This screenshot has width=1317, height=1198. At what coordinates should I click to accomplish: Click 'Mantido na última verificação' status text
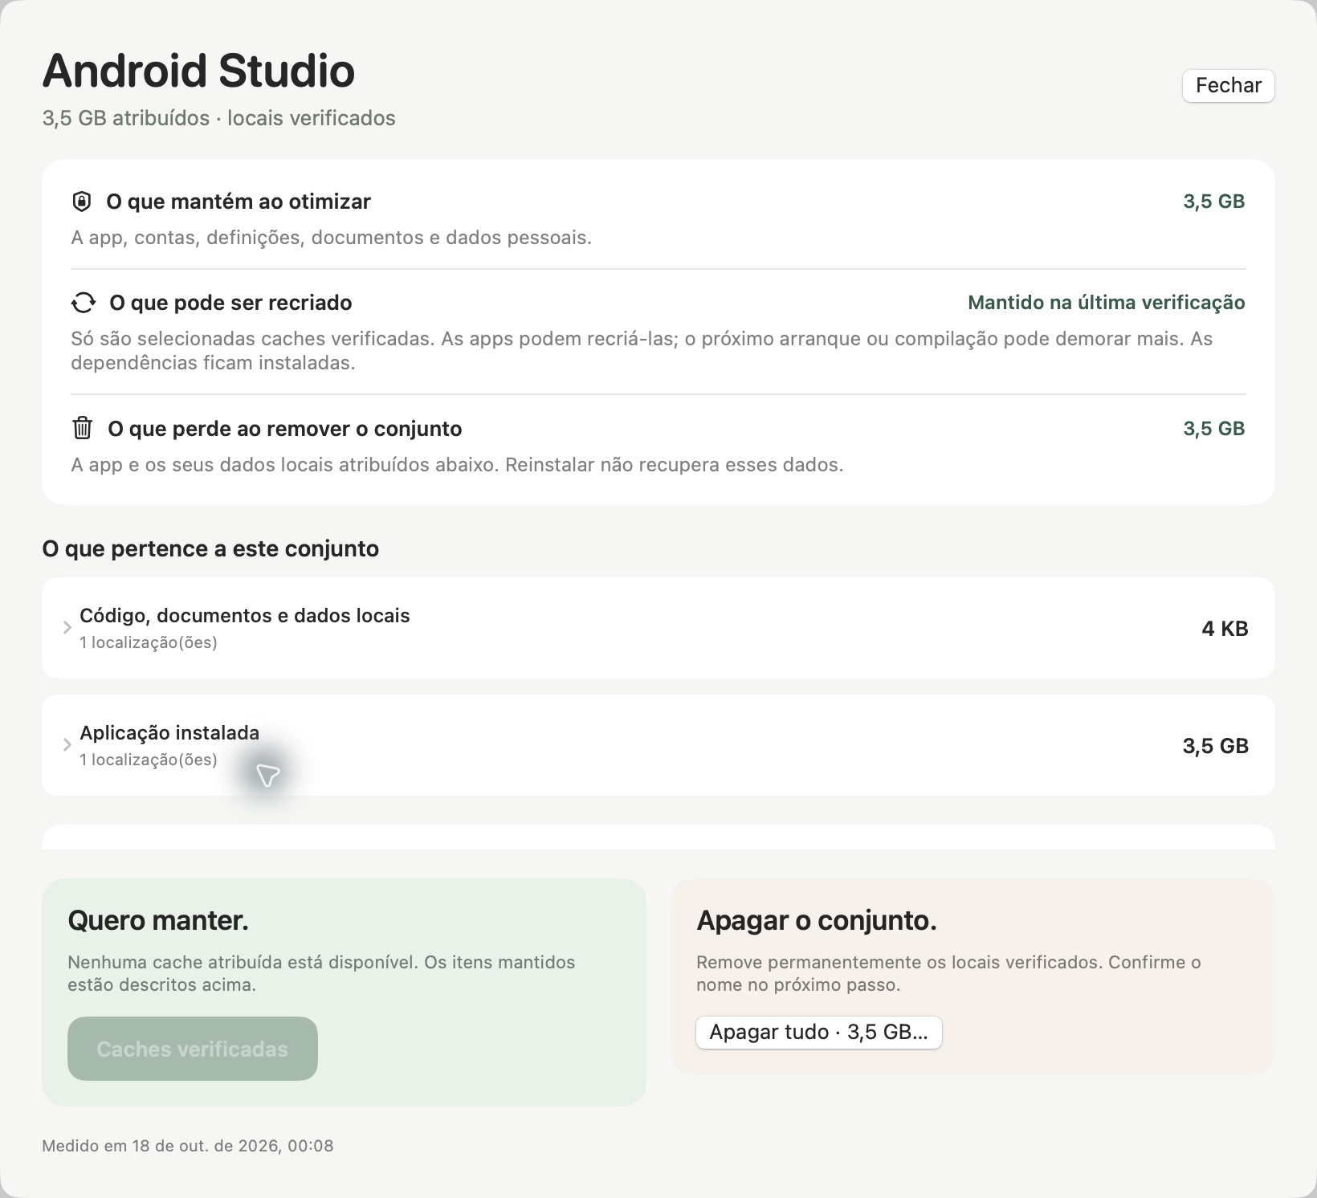click(x=1107, y=303)
